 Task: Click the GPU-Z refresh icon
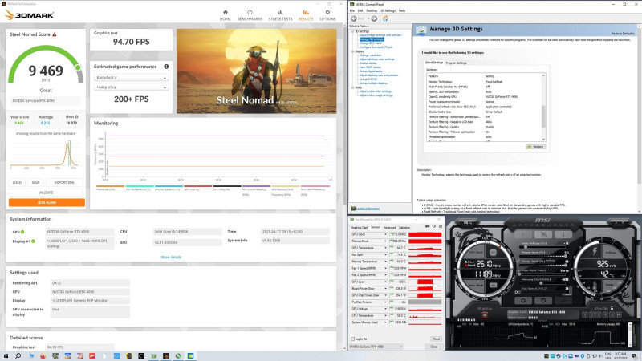[434, 226]
